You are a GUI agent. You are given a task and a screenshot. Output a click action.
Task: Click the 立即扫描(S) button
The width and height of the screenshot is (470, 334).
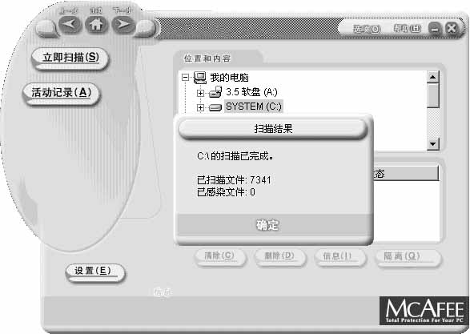pos(70,58)
